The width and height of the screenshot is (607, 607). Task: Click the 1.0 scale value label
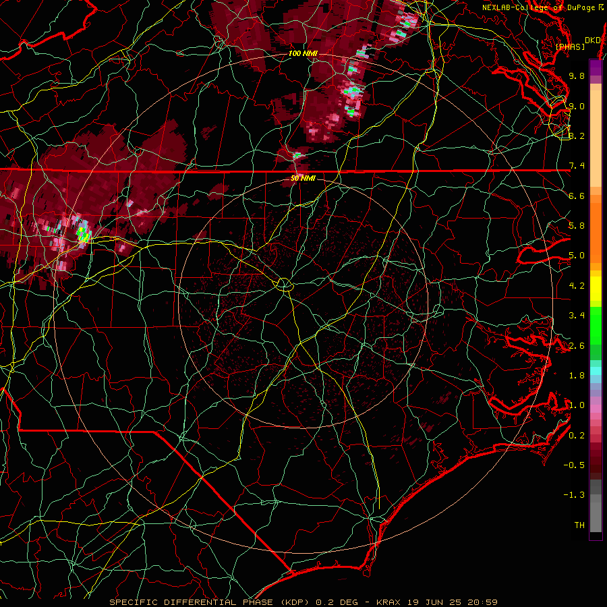pos(577,405)
